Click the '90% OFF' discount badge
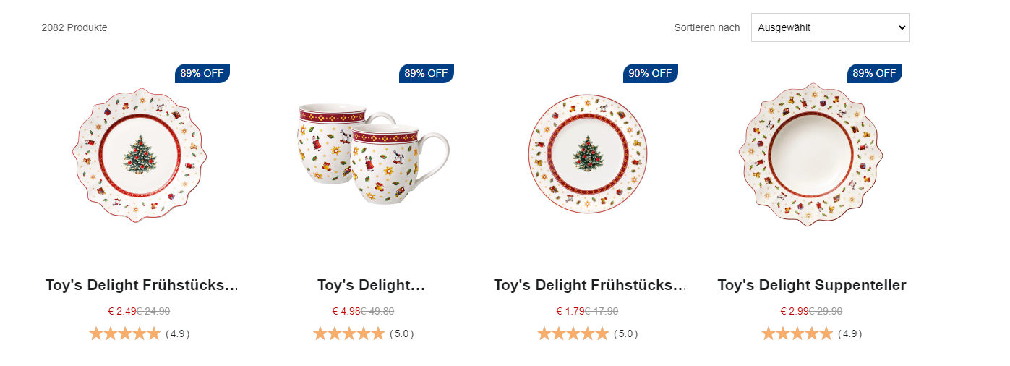Viewport: 1010px width, 366px height. (650, 73)
